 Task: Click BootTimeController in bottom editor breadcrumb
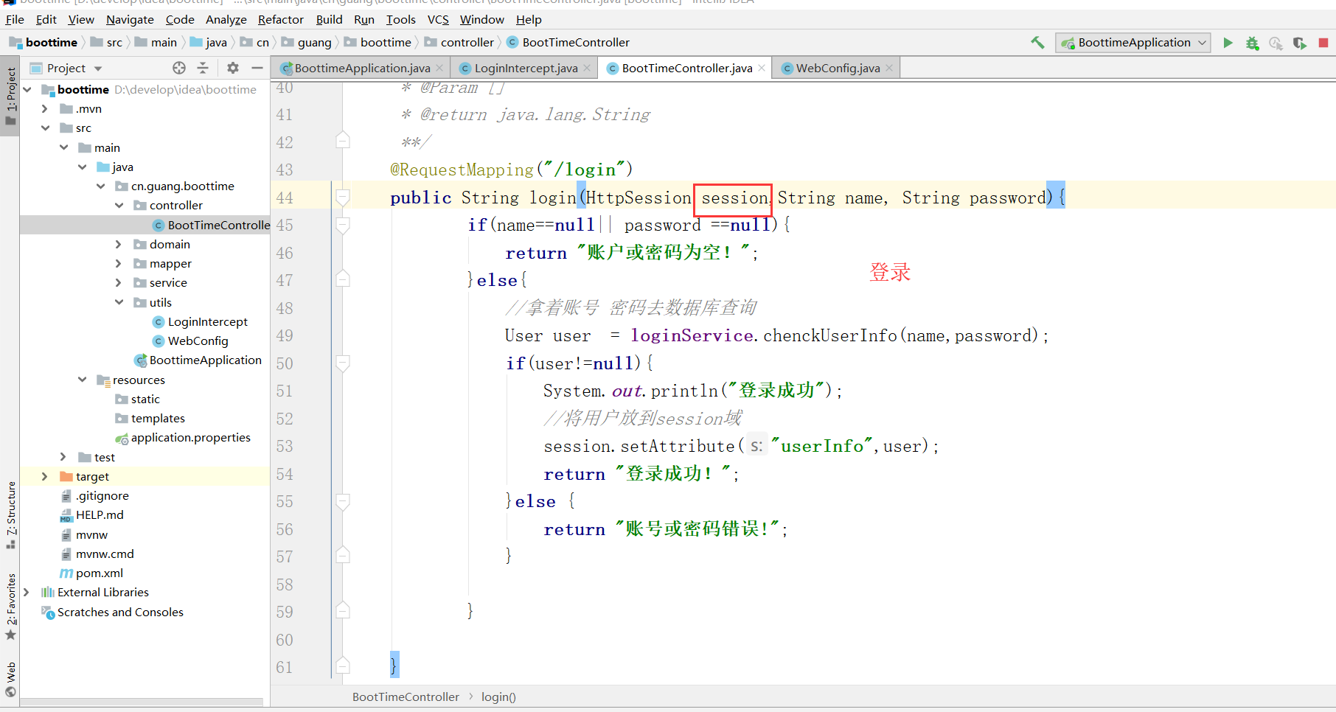[x=406, y=697]
